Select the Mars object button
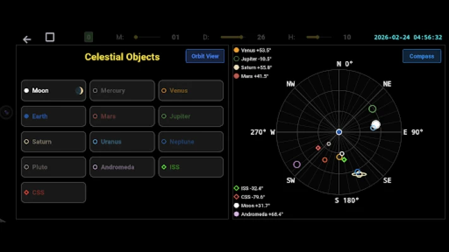The width and height of the screenshot is (449, 252). pos(122,117)
